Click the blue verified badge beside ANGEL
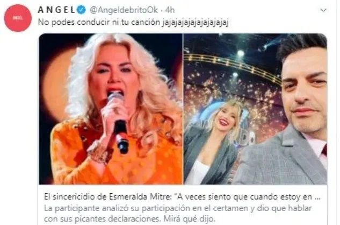This screenshot has width=340, height=225. click(82, 10)
